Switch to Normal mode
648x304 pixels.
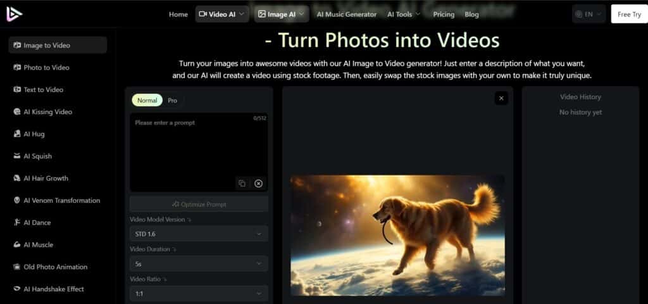tap(147, 101)
